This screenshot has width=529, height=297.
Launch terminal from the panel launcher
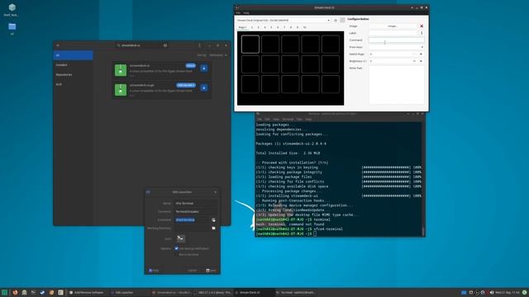click(x=33, y=292)
